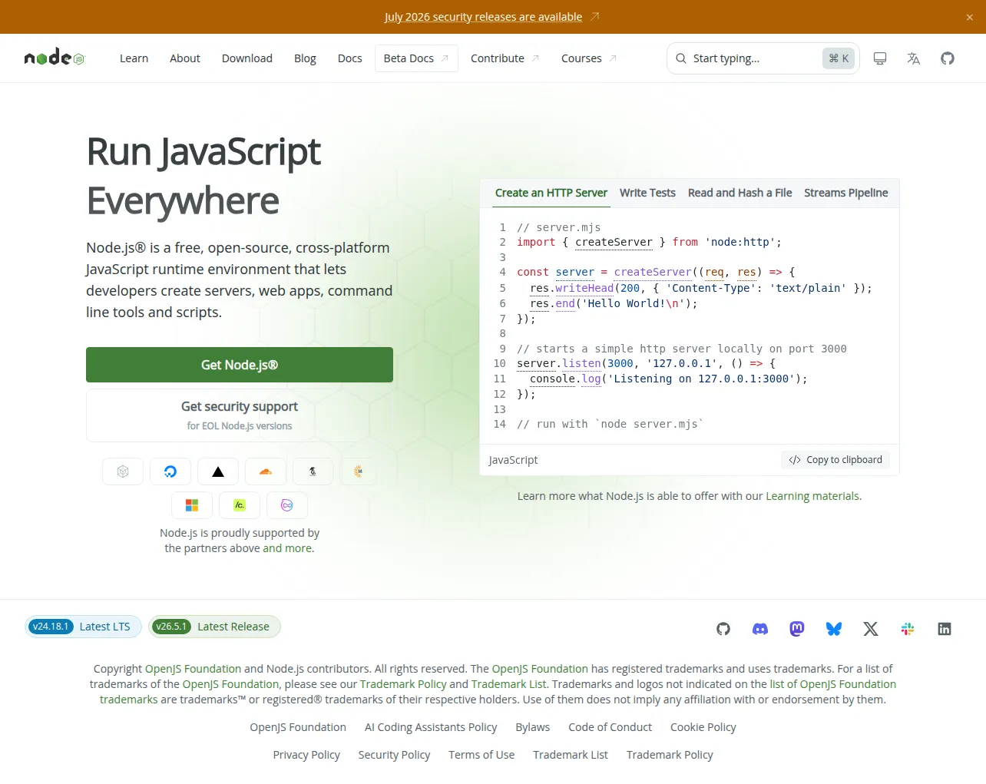Open the Security Policy link
Screen dimensions: 986x784
click(x=394, y=755)
